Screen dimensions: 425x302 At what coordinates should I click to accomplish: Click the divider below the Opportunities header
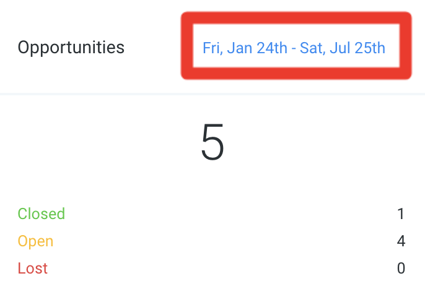click(x=212, y=94)
